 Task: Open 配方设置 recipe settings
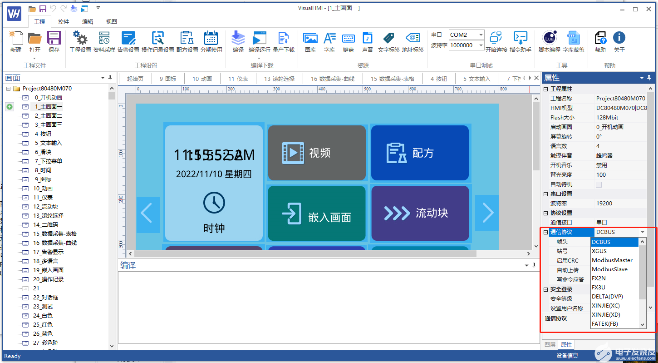pyautogui.click(x=187, y=42)
